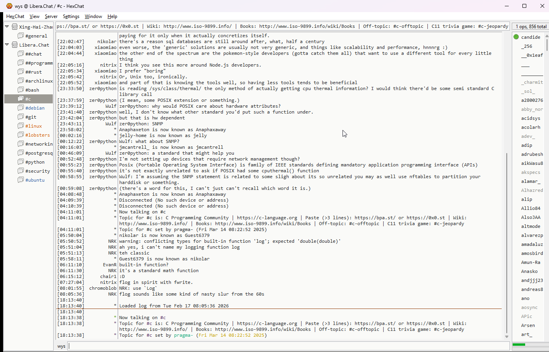Select user Amun-Ra in the user list
Image resolution: width=549 pixels, height=352 pixels.
pyautogui.click(x=531, y=262)
